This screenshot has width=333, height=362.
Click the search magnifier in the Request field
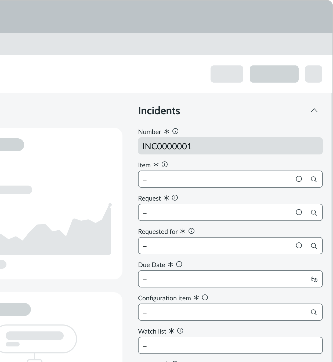click(x=314, y=212)
